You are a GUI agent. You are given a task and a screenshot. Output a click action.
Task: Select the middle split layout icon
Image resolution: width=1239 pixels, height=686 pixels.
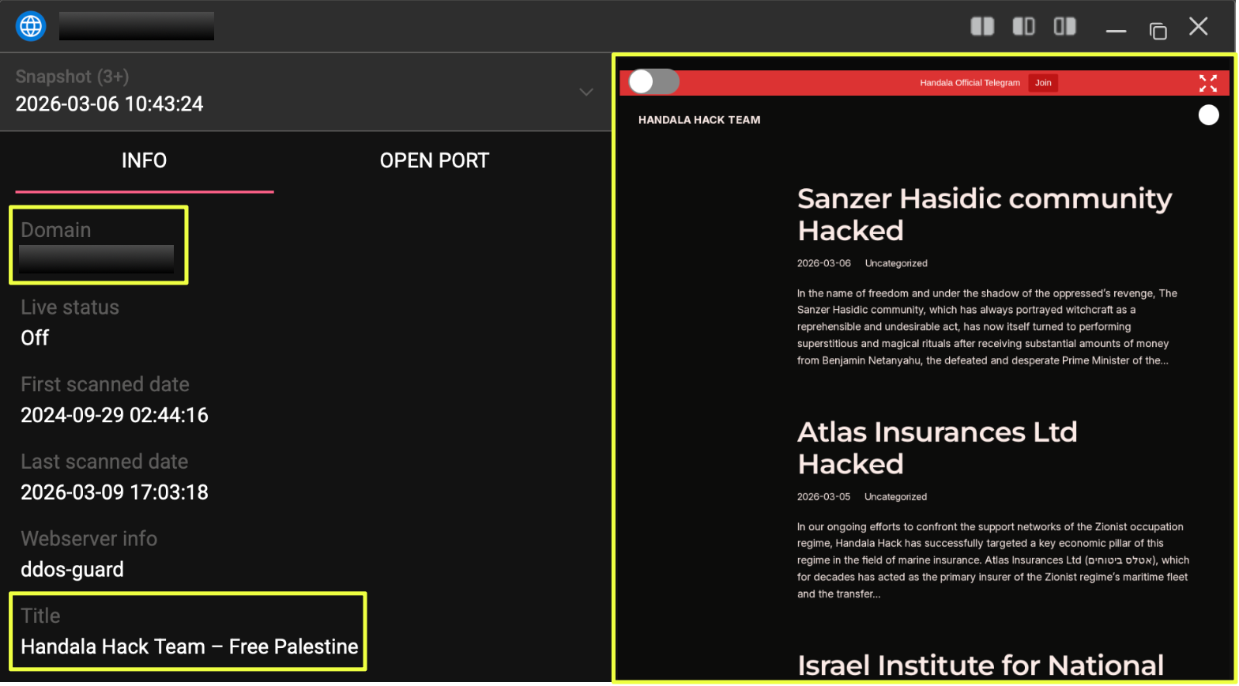(1023, 27)
